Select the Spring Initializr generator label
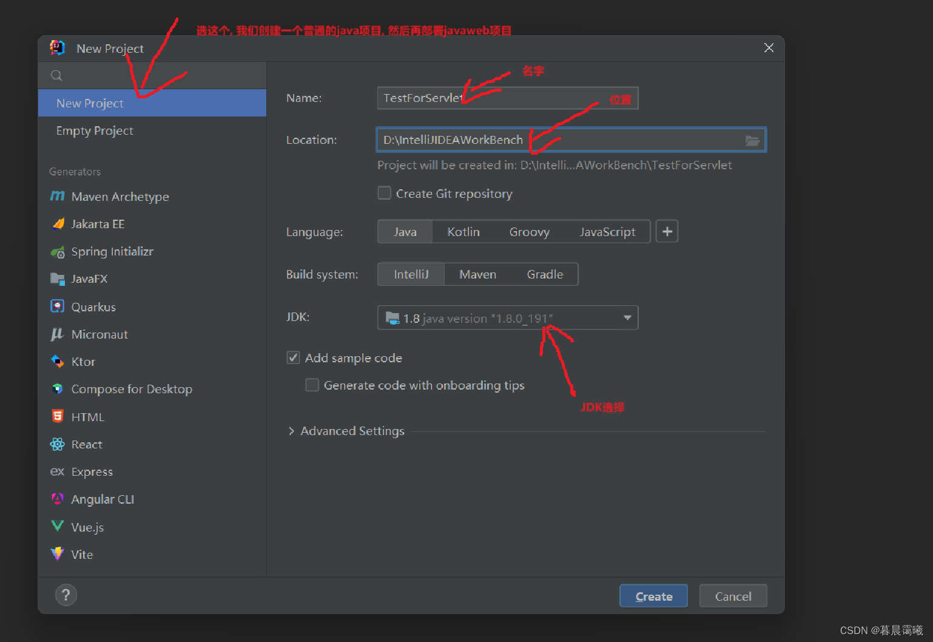933x642 pixels. (x=112, y=251)
